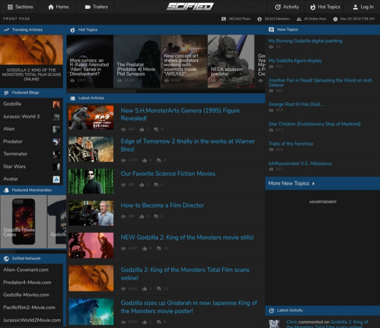Open the trending Godzilla 2 film scans thumbnail
Viewport: 380px width, 328px height.
click(x=31, y=50)
